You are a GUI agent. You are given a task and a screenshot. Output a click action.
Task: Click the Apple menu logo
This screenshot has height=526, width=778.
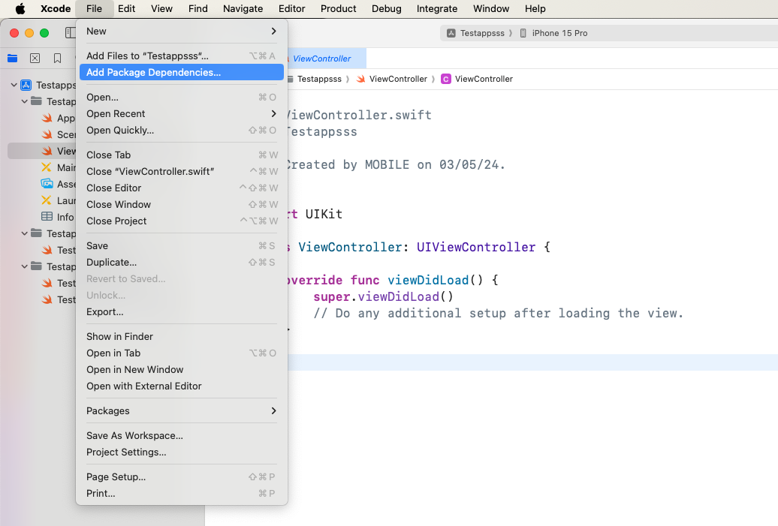tap(20, 9)
